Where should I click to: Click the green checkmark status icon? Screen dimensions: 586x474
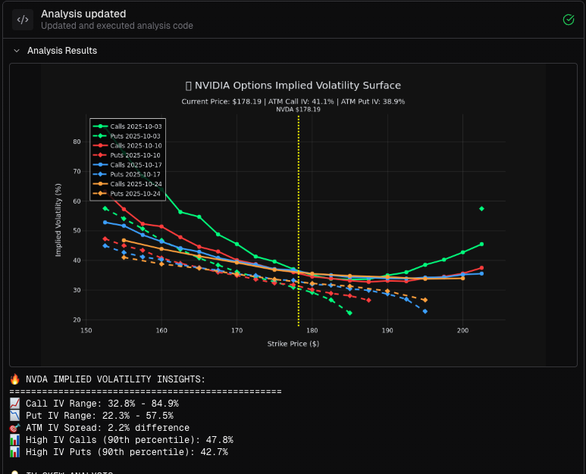point(569,20)
